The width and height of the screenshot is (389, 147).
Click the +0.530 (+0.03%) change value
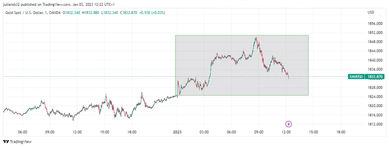[152, 13]
